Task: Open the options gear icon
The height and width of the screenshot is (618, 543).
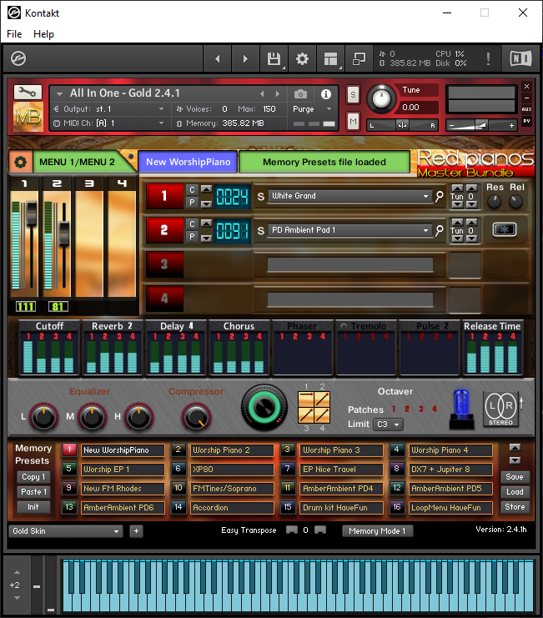Action: pyautogui.click(x=302, y=58)
